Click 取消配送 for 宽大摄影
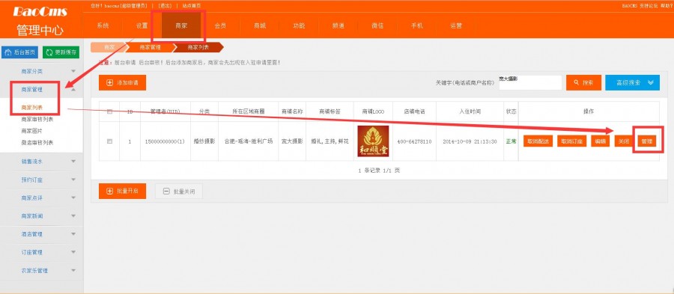The height and width of the screenshot is (294, 674). point(538,141)
